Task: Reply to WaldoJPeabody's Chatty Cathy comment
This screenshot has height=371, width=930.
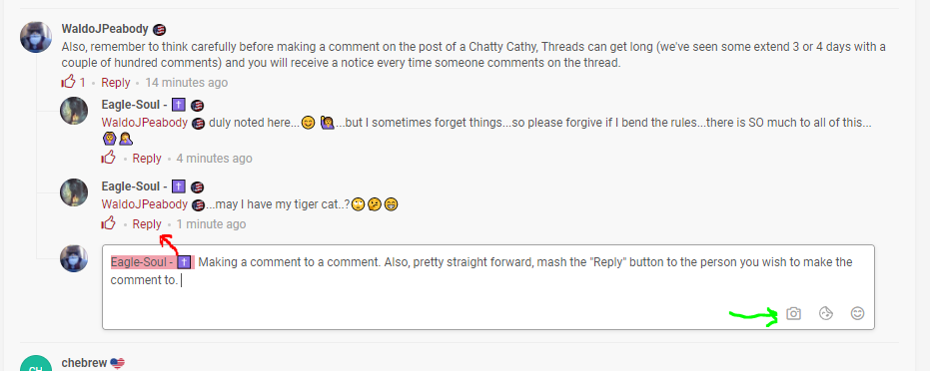Action: pos(116,82)
